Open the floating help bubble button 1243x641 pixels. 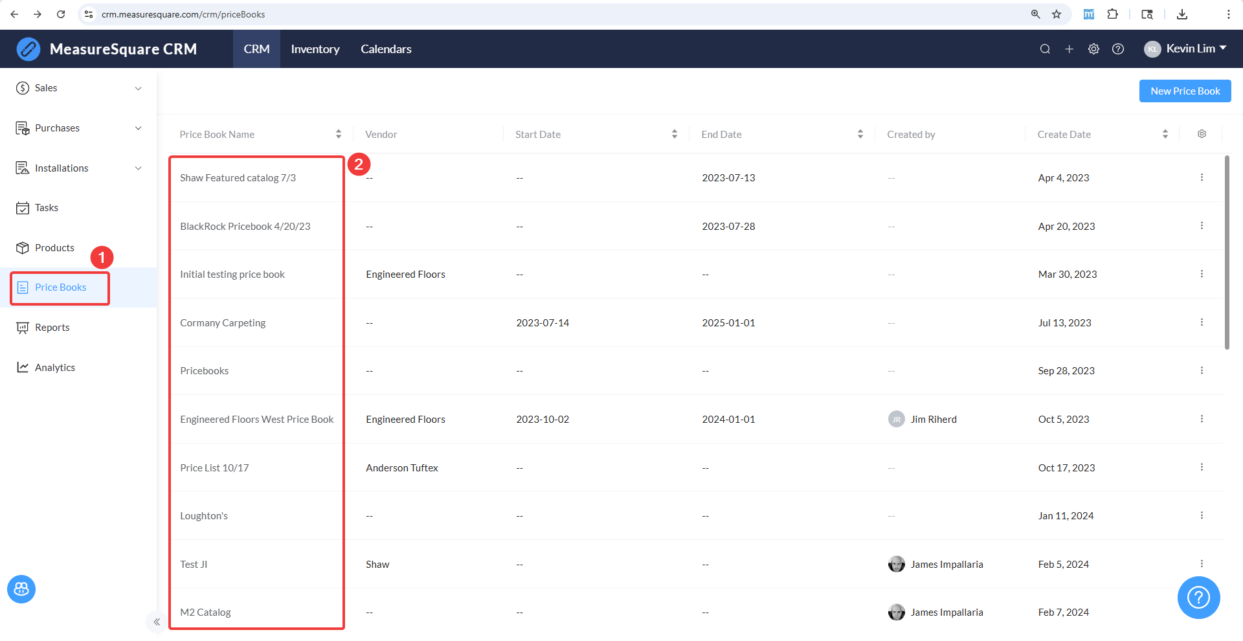point(1198,598)
